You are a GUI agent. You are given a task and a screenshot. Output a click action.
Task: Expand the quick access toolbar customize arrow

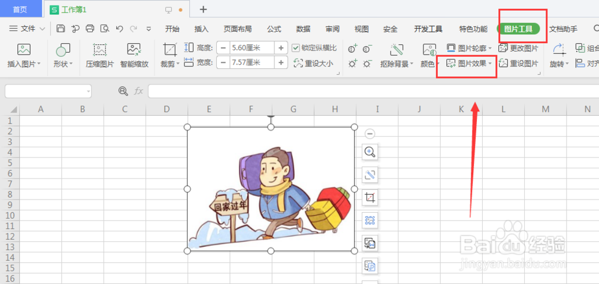point(149,29)
